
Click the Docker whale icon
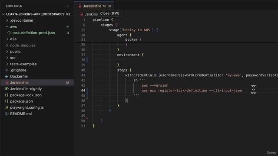7,76
